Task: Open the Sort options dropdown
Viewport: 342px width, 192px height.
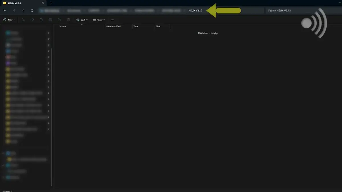Action: coord(82,20)
